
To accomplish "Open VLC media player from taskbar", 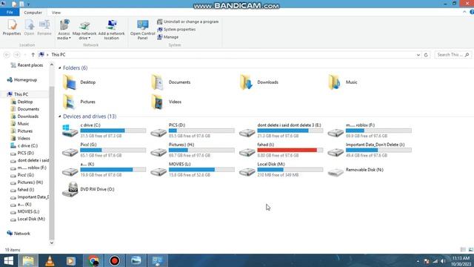I will (50, 260).
